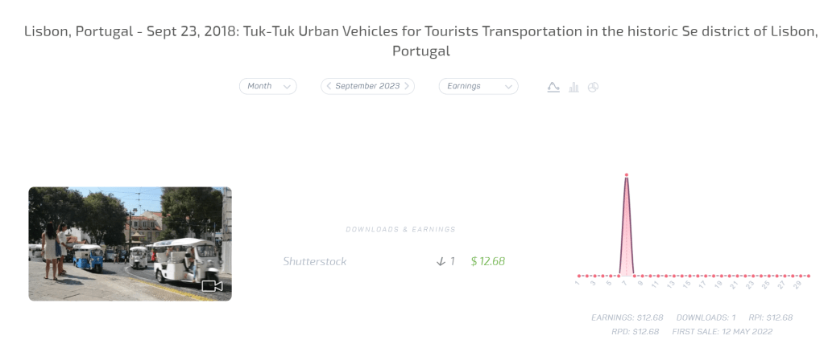Open the Shutterstock agency link
The width and height of the screenshot is (824, 344).
coord(315,261)
